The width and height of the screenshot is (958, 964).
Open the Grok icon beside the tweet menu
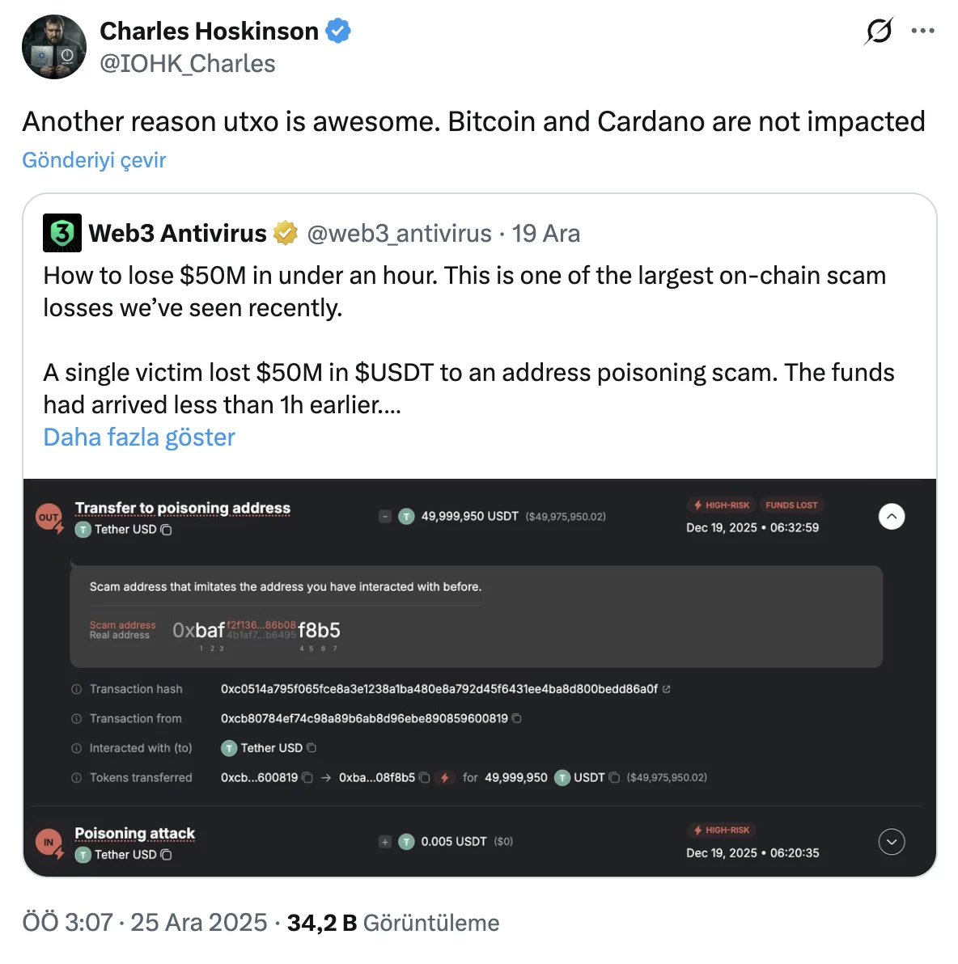point(879,32)
